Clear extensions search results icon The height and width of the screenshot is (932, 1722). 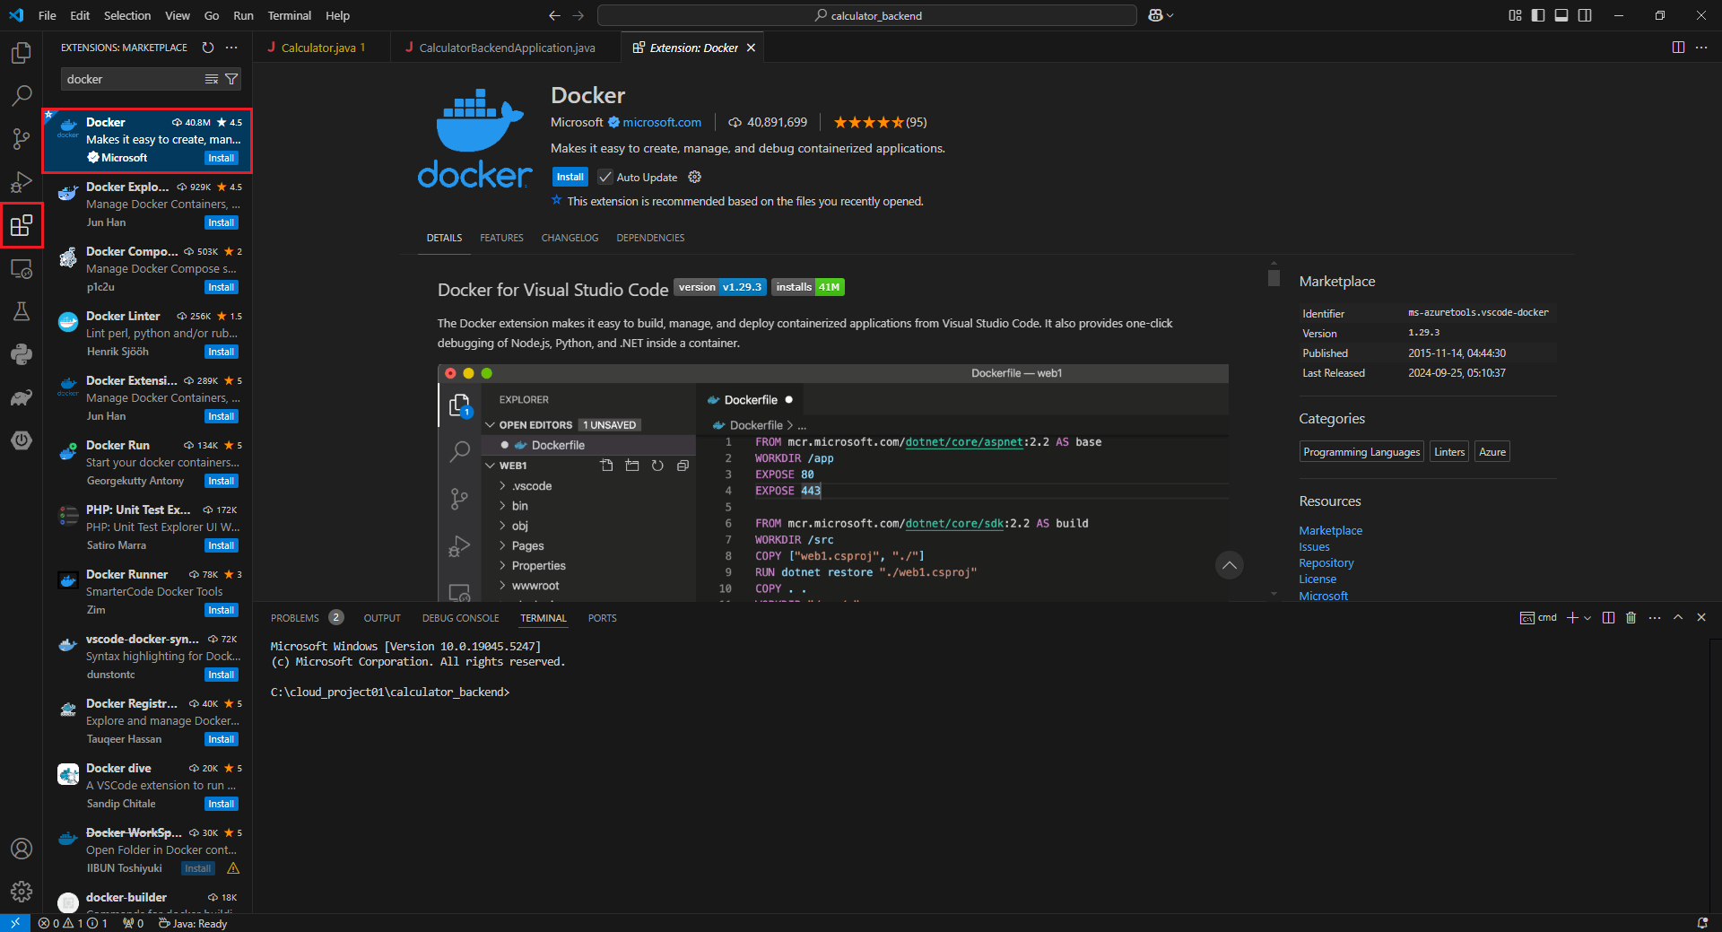(212, 80)
